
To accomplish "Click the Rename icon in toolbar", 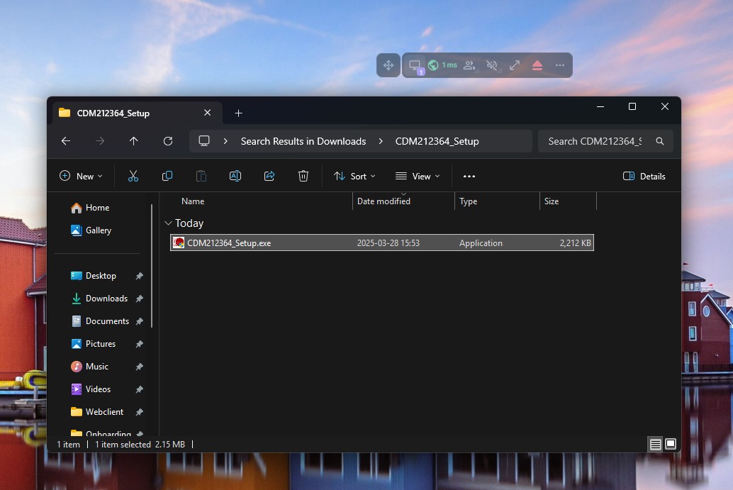I will point(235,176).
